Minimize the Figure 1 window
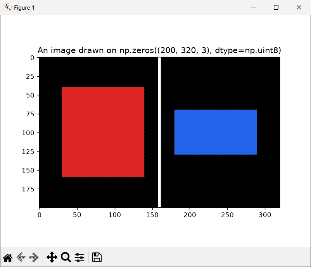The height and width of the screenshot is (267, 311). click(x=254, y=7)
